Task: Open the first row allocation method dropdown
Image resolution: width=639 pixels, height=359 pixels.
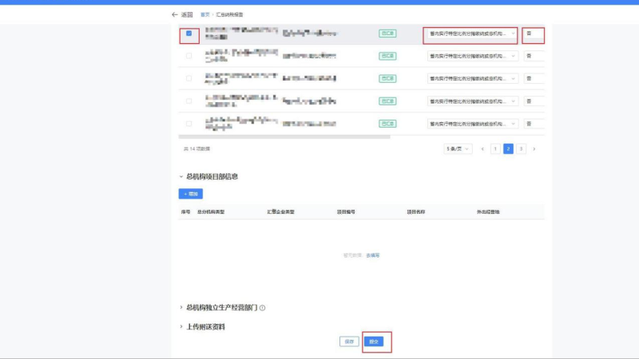Action: point(471,34)
